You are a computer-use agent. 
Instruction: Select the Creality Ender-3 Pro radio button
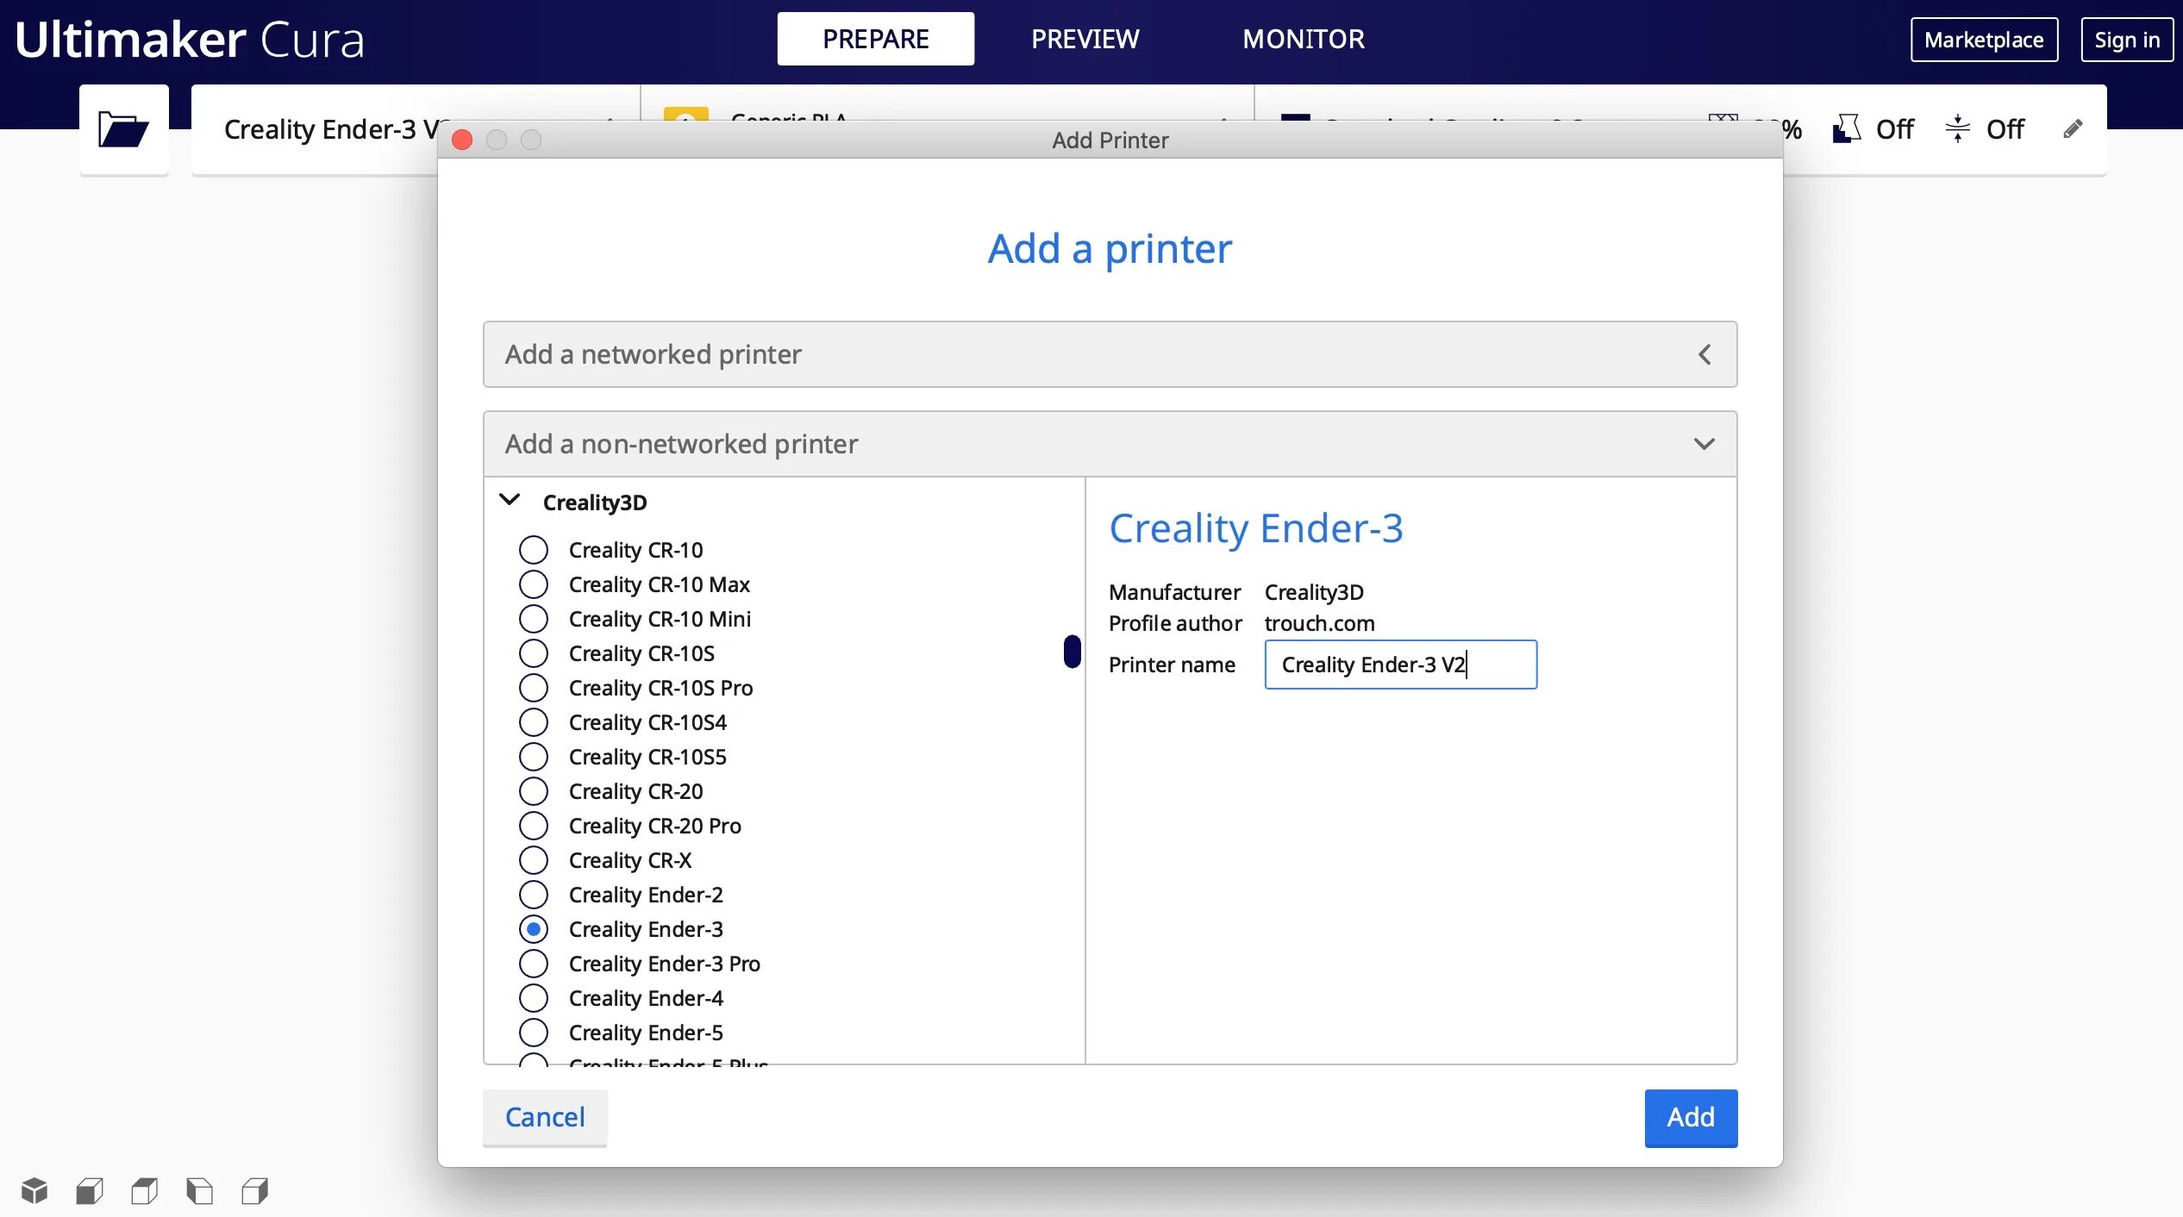(x=534, y=964)
